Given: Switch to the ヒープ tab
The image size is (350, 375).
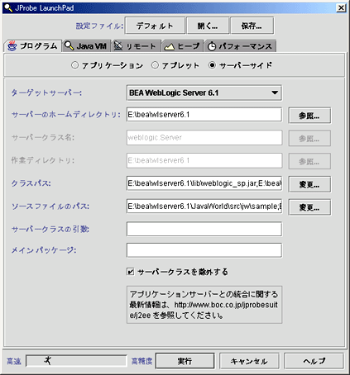Looking at the screenshot, I should pos(183,46).
